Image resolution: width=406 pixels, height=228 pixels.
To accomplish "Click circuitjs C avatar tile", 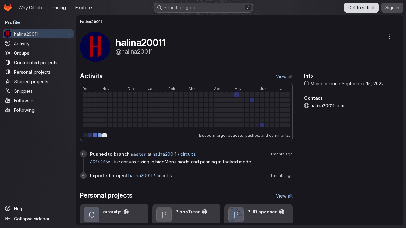I will [92, 215].
